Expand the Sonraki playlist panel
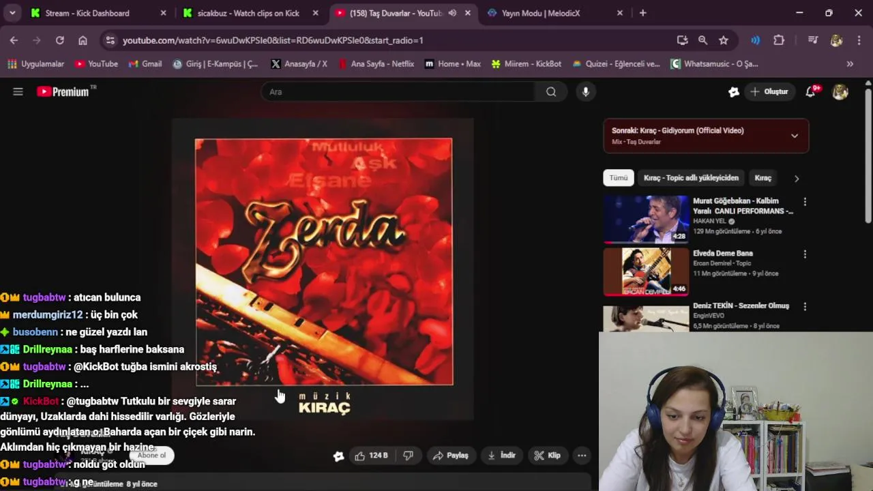 [x=795, y=136]
